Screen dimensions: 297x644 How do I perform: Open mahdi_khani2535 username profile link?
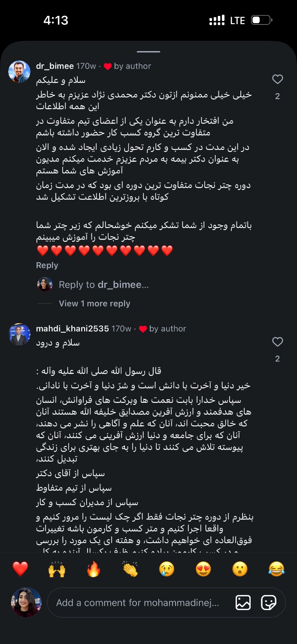(x=72, y=328)
